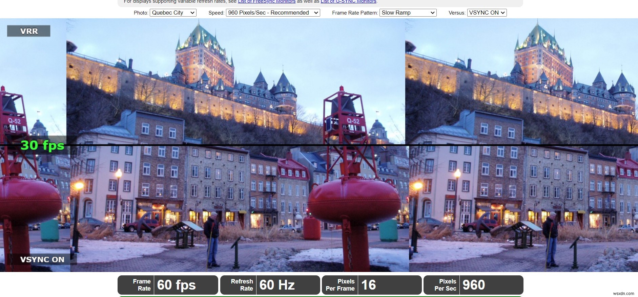Click the VRR label badge
Image resolution: width=638 pixels, height=297 pixels.
pos(29,31)
